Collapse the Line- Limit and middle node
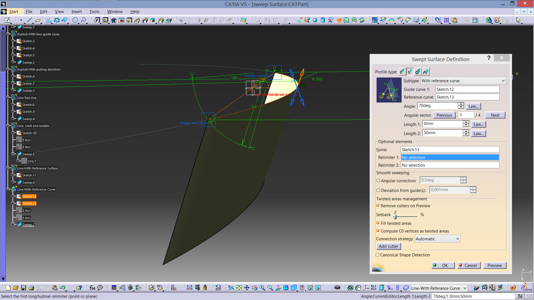Viewport: 534px width, 300px height. [x=8, y=126]
